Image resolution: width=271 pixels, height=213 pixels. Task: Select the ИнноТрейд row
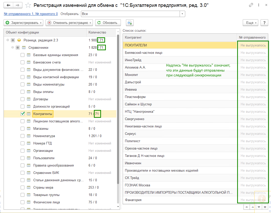point(195,60)
